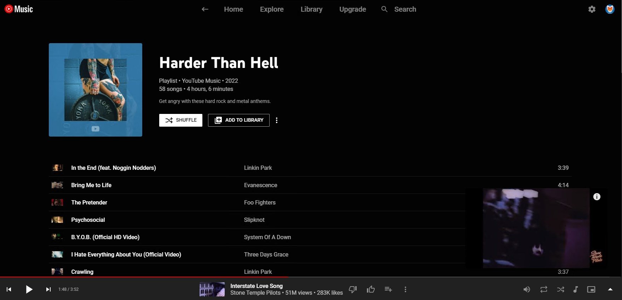Open settings via the gear icon

click(x=592, y=9)
